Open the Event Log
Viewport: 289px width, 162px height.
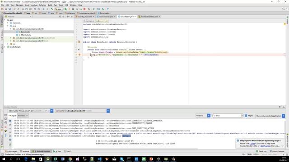point(261,151)
